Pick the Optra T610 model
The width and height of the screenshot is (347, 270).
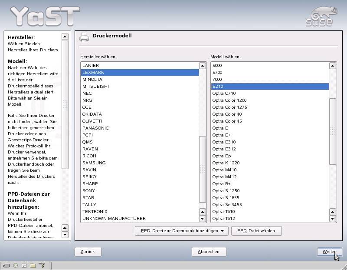(270, 211)
